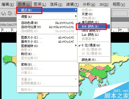Open the 视图(V) menu
The width and height of the screenshot is (129, 99).
click(x=119, y=4)
